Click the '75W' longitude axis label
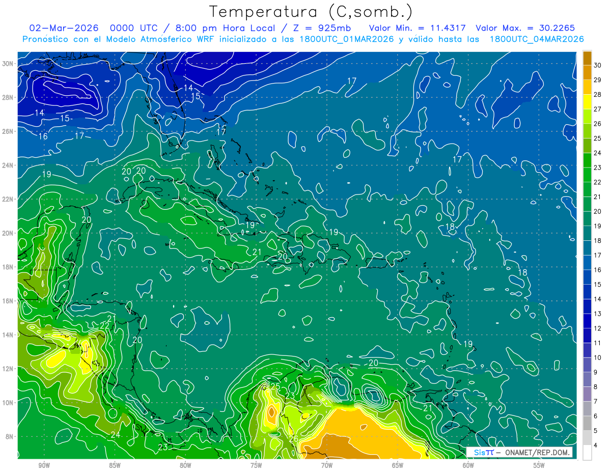611x472 pixels. 256,465
